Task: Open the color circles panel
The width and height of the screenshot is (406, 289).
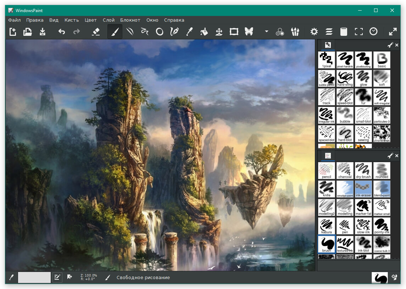Action: (x=280, y=32)
